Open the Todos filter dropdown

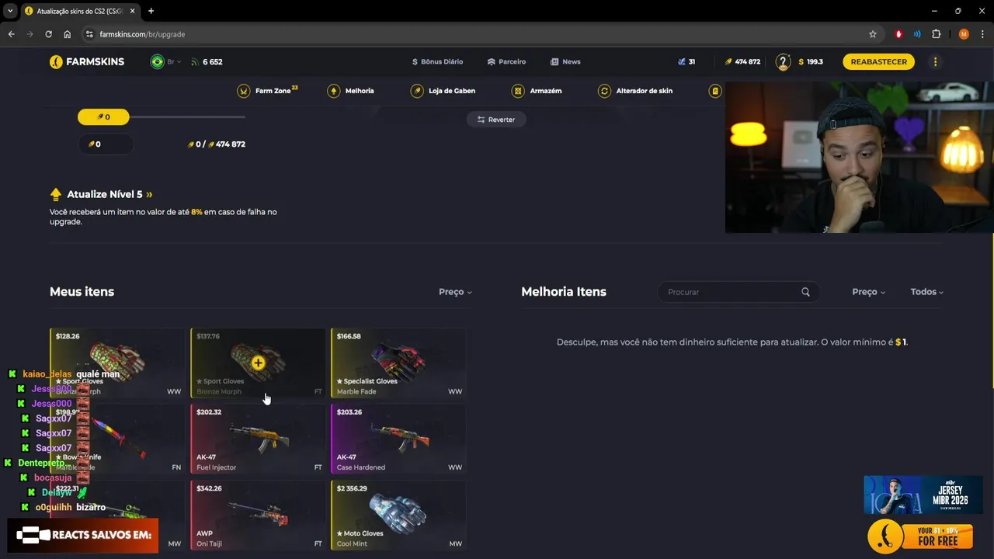[926, 292]
